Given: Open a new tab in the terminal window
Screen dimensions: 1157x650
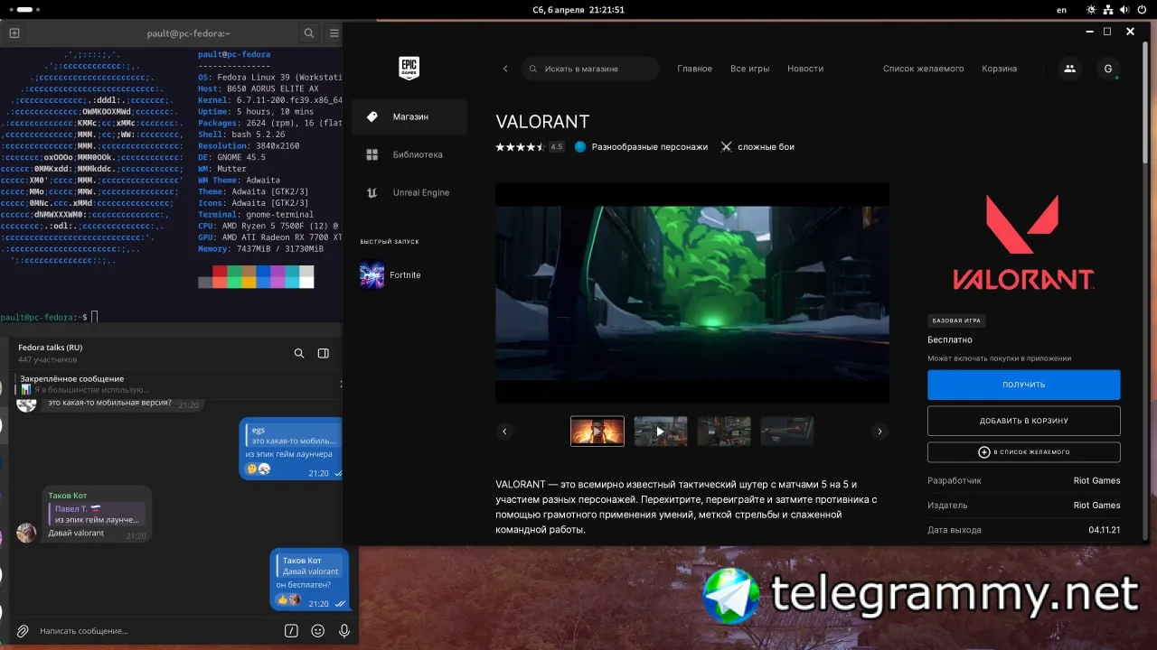Looking at the screenshot, I should pyautogui.click(x=14, y=33).
